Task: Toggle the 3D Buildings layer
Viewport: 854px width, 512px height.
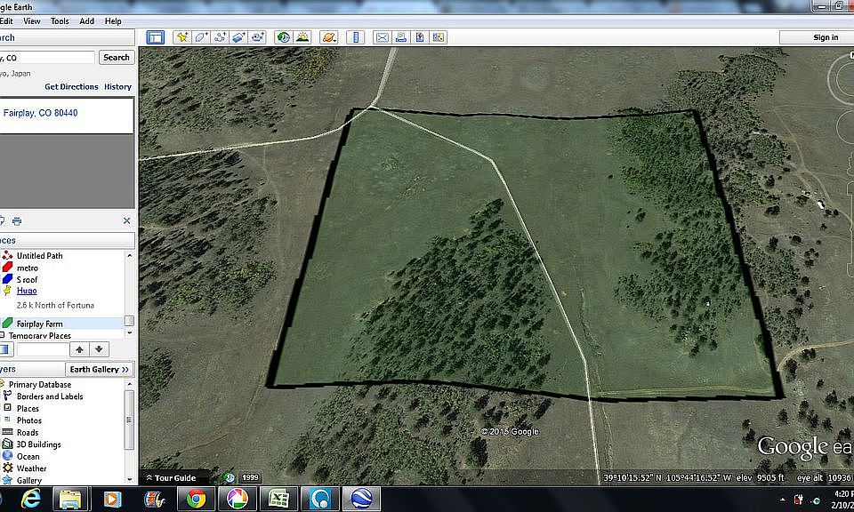Action: [x=38, y=444]
